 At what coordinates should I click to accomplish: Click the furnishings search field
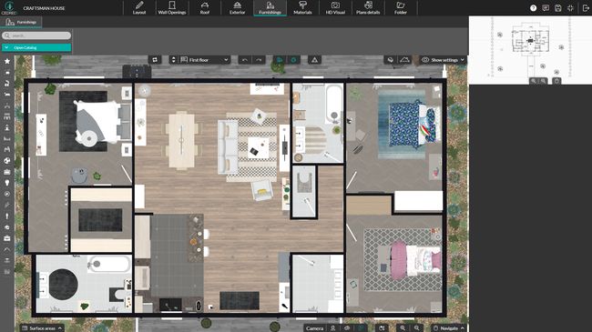tap(36, 35)
